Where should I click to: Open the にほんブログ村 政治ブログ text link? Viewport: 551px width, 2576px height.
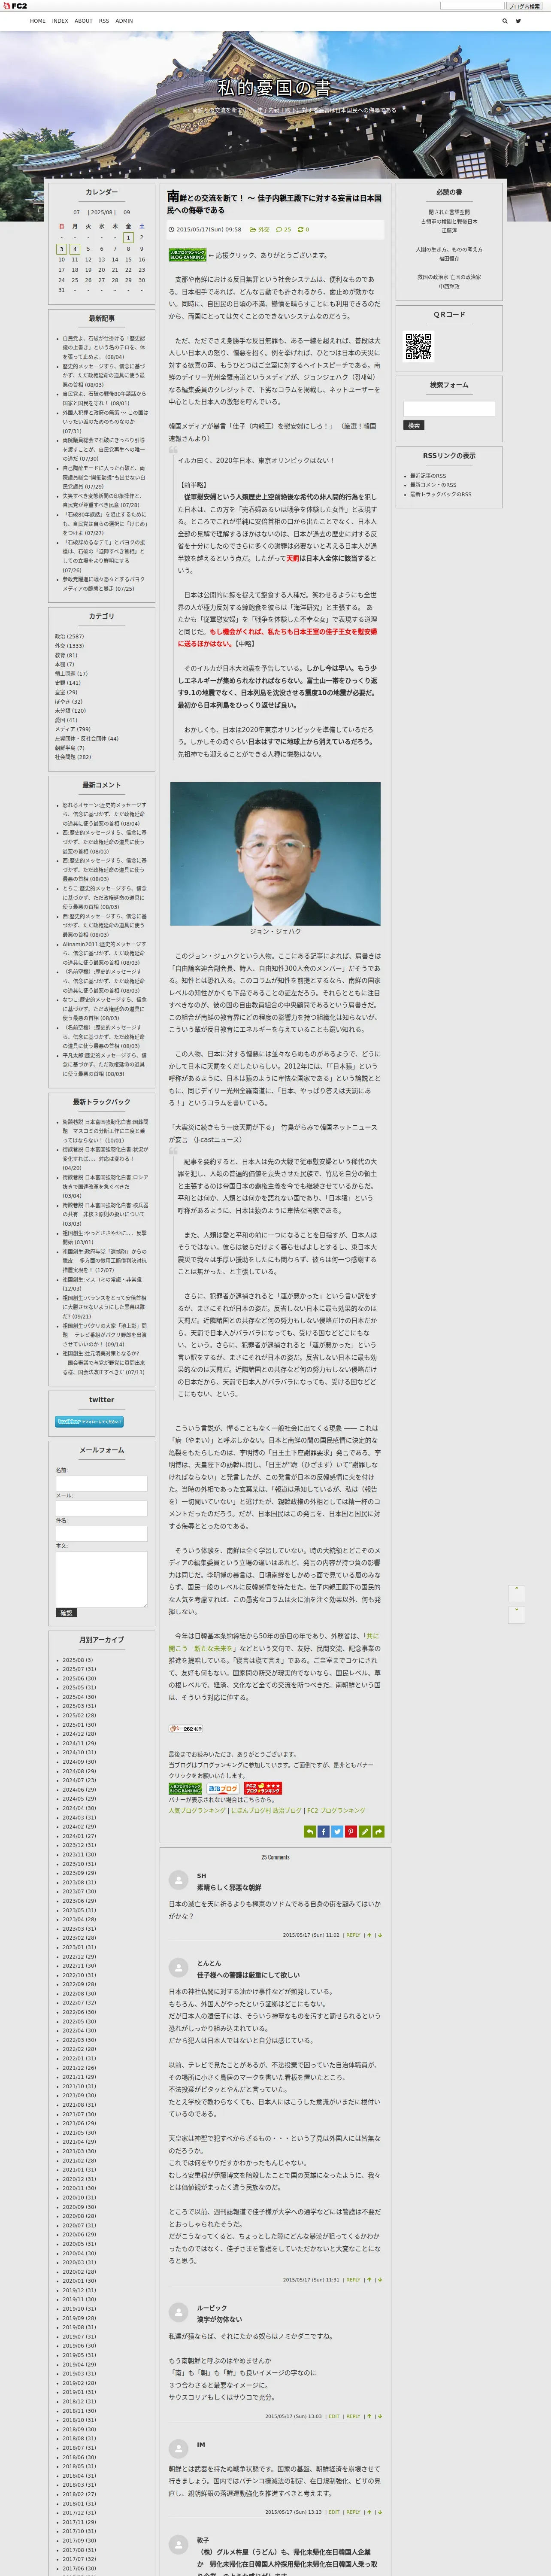coord(266,1810)
